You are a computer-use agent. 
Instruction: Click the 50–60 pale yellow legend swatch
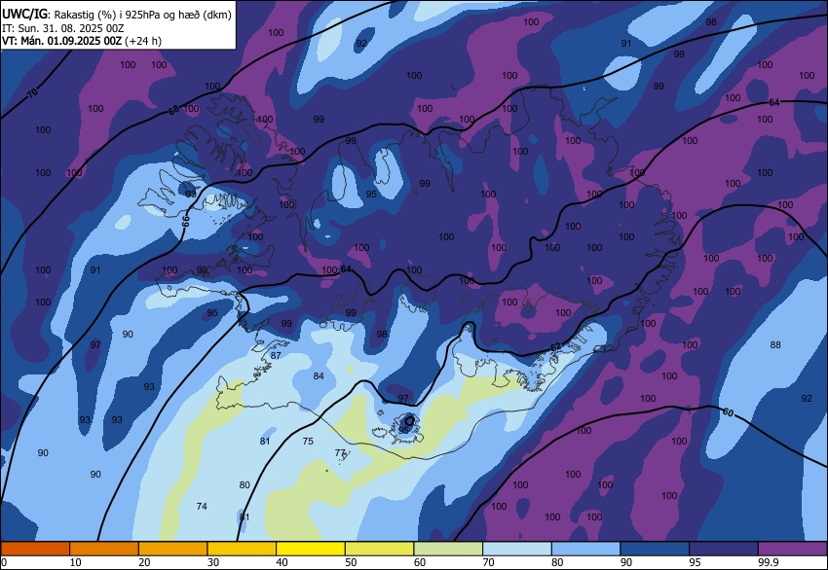(380, 549)
